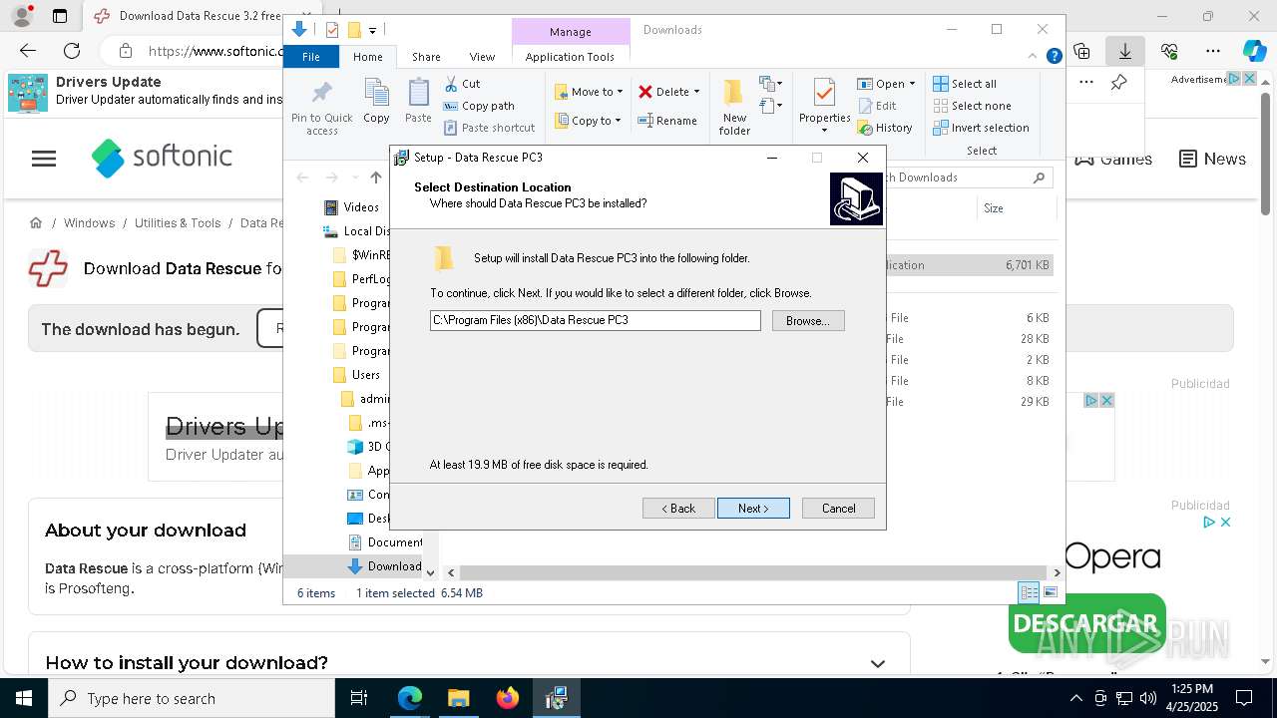Open the Windows Start menu
The height and width of the screenshot is (718, 1277).
pyautogui.click(x=23, y=699)
